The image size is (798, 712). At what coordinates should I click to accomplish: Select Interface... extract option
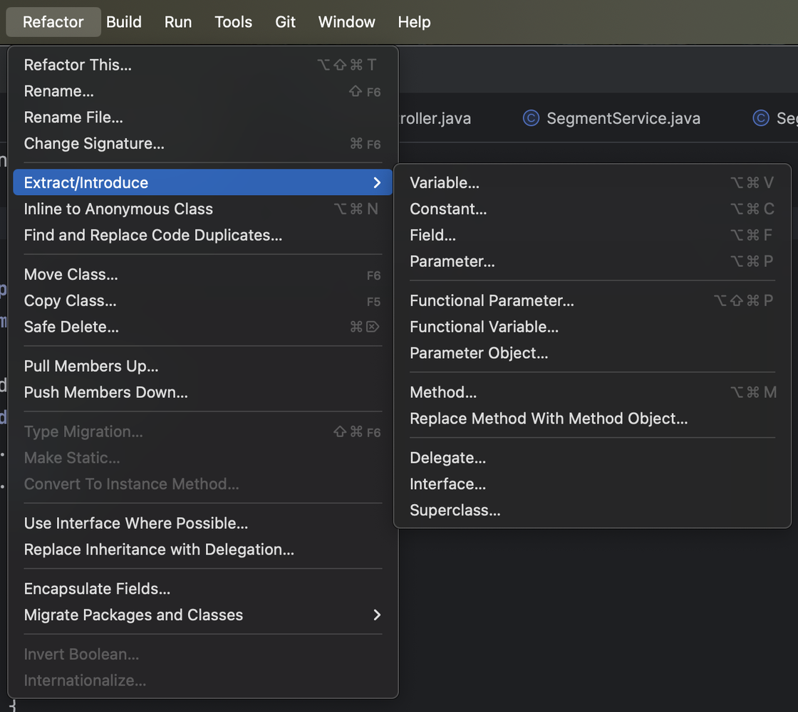tap(592, 483)
